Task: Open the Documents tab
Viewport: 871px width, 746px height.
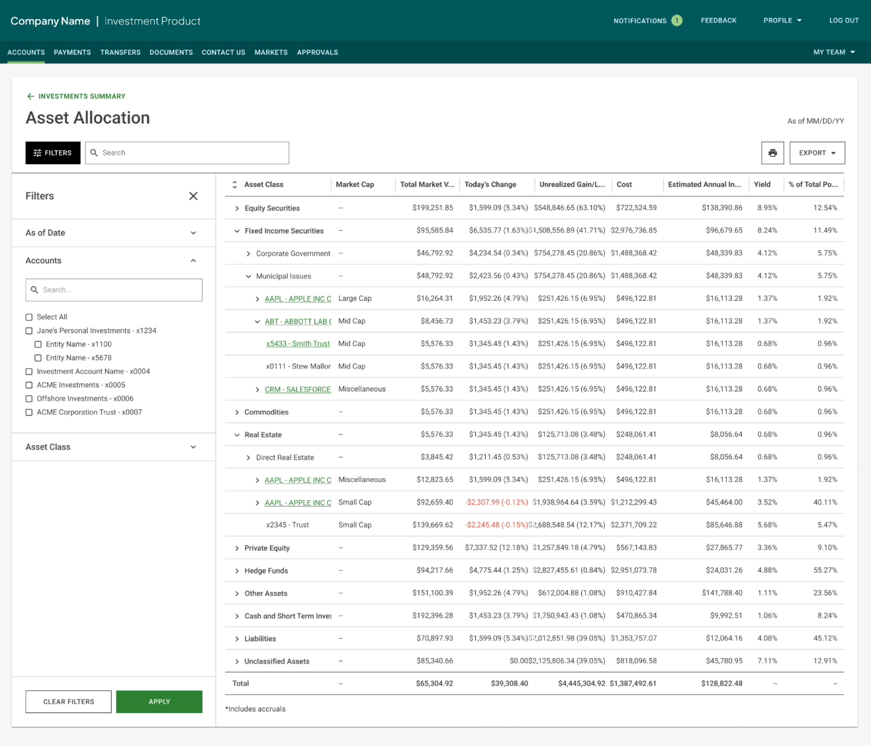Action: click(171, 52)
